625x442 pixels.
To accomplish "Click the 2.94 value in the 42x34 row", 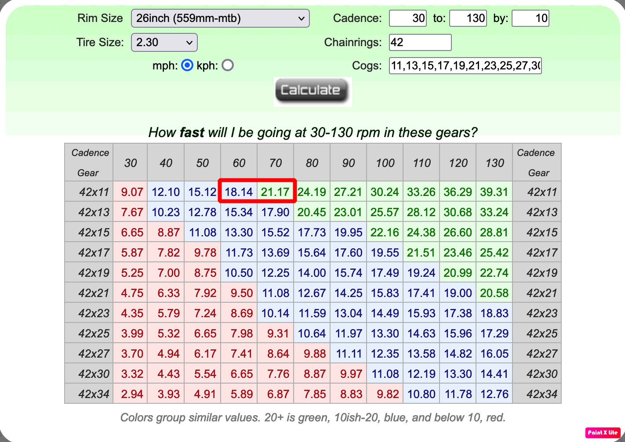I will pyautogui.click(x=130, y=393).
